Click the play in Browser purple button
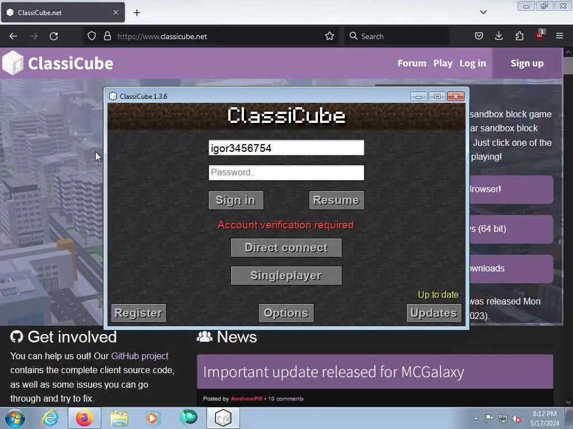 point(511,189)
